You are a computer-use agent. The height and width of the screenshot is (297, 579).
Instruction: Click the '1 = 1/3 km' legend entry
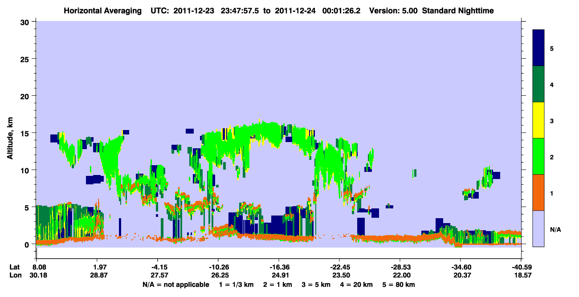point(237,285)
